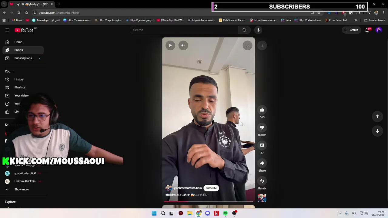Show more bookmarks via the chevron
This screenshot has height=218, width=388.
(x=356, y=20)
